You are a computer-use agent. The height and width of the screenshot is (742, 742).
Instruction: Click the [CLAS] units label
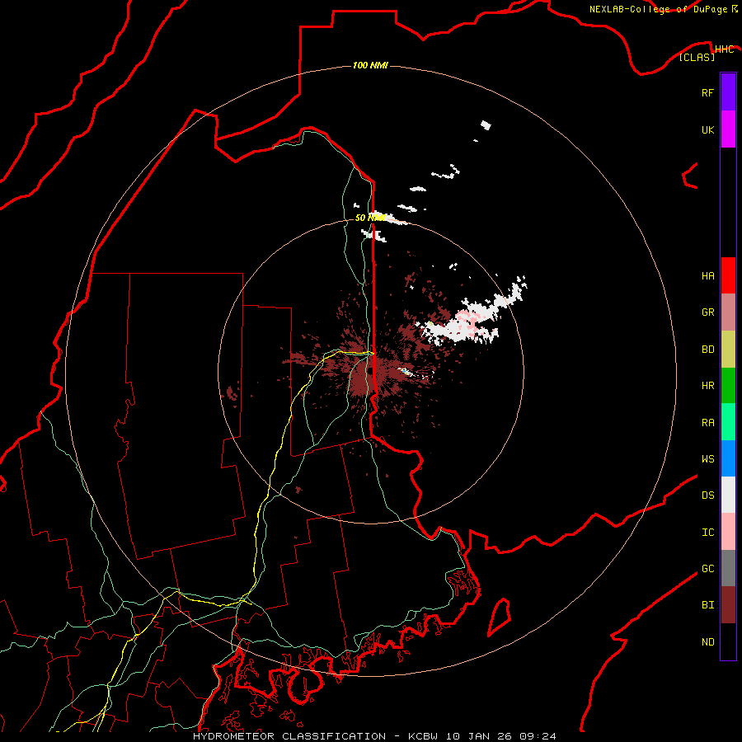(x=697, y=57)
